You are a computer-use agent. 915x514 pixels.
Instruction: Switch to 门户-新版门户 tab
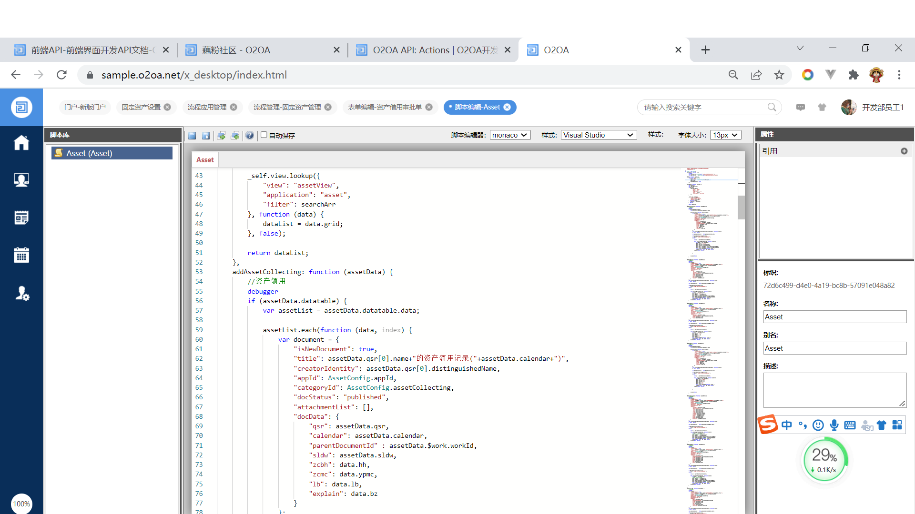tap(85, 107)
